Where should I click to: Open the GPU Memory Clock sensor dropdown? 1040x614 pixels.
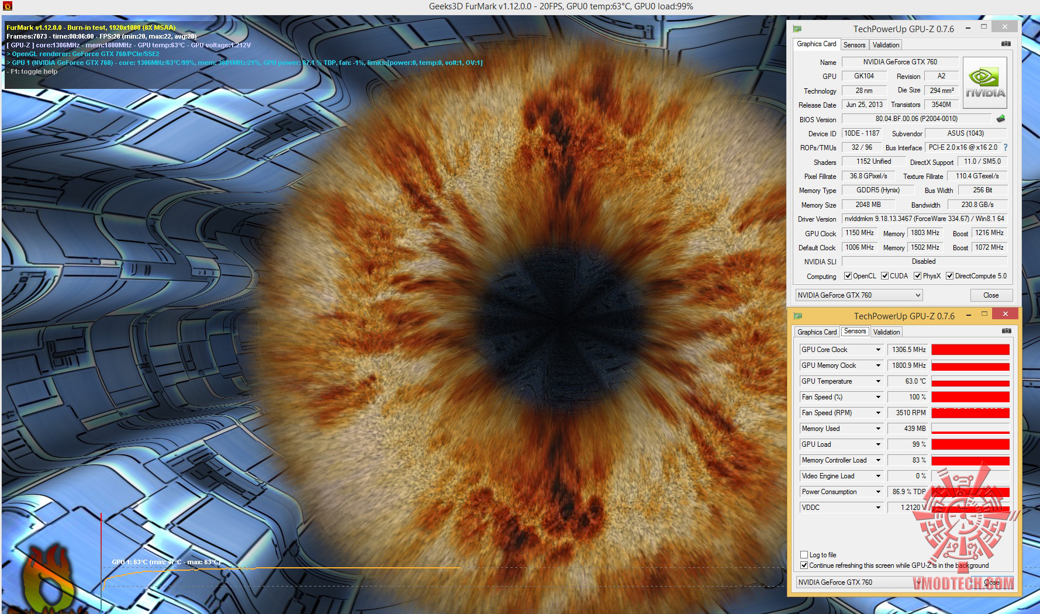pyautogui.click(x=878, y=365)
